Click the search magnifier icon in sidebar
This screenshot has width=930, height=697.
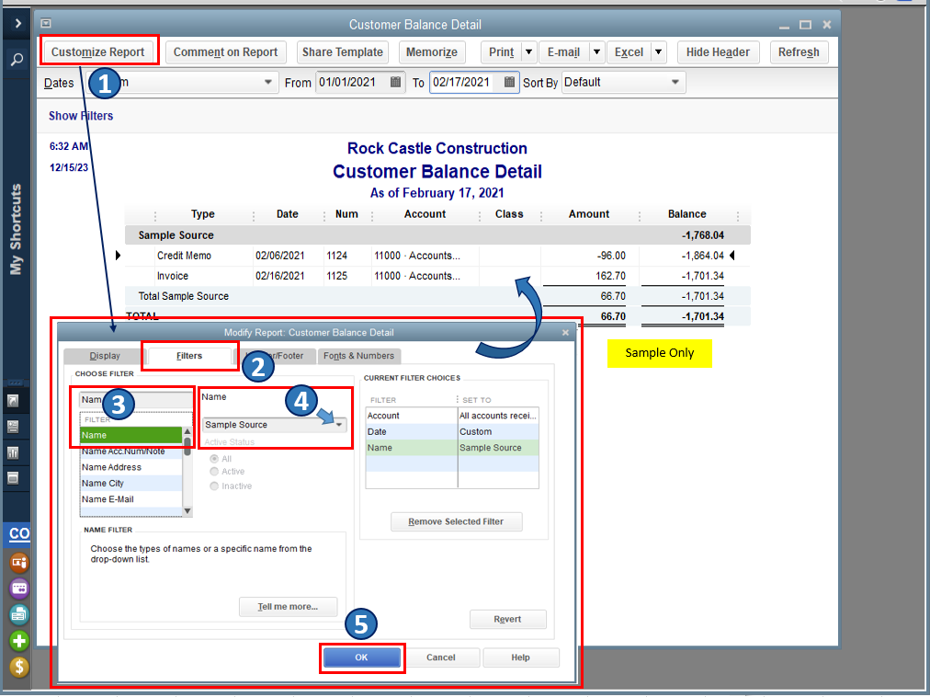(x=17, y=60)
